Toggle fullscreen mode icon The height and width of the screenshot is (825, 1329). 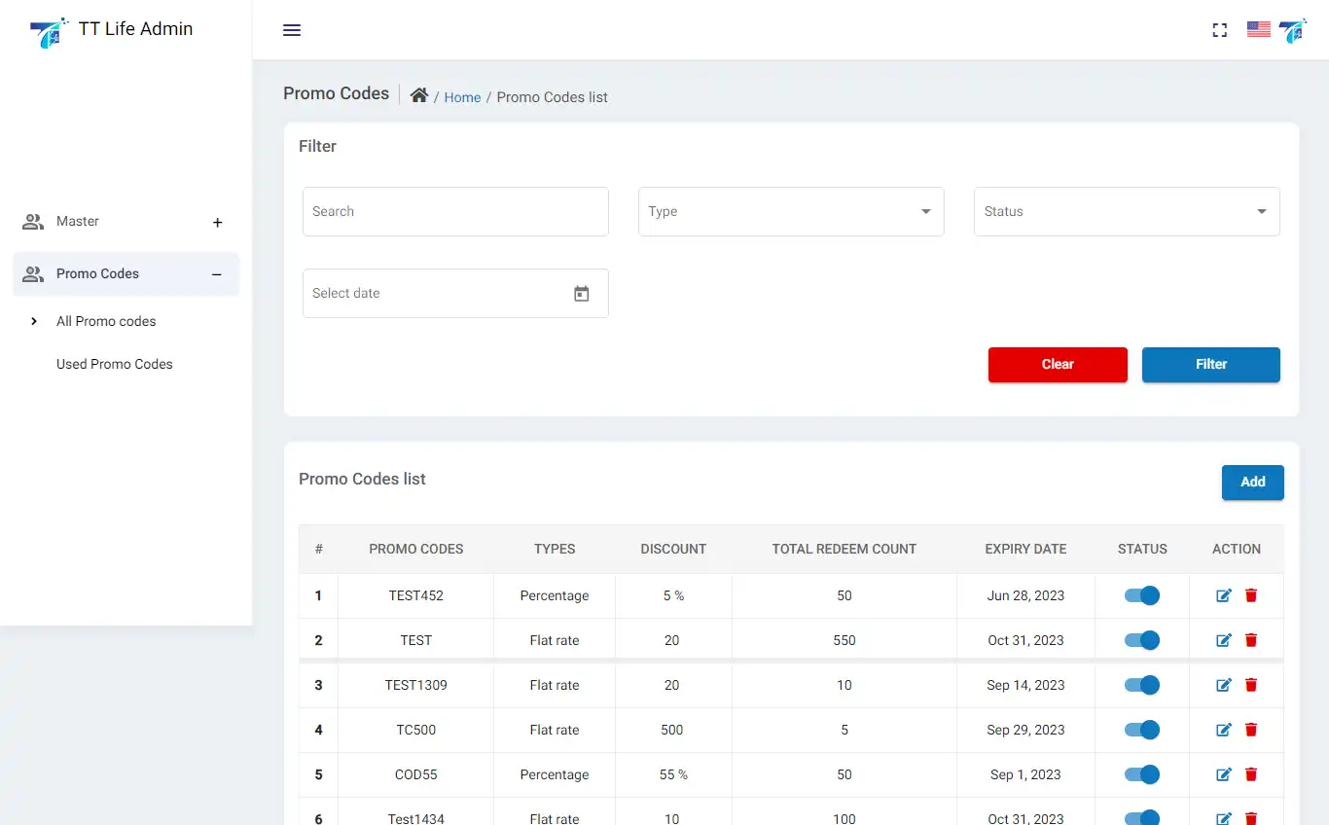[x=1219, y=30]
